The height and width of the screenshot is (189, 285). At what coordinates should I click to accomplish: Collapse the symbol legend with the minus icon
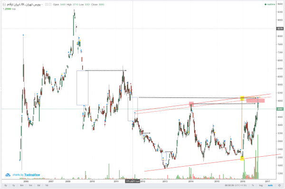click(x=4, y=5)
